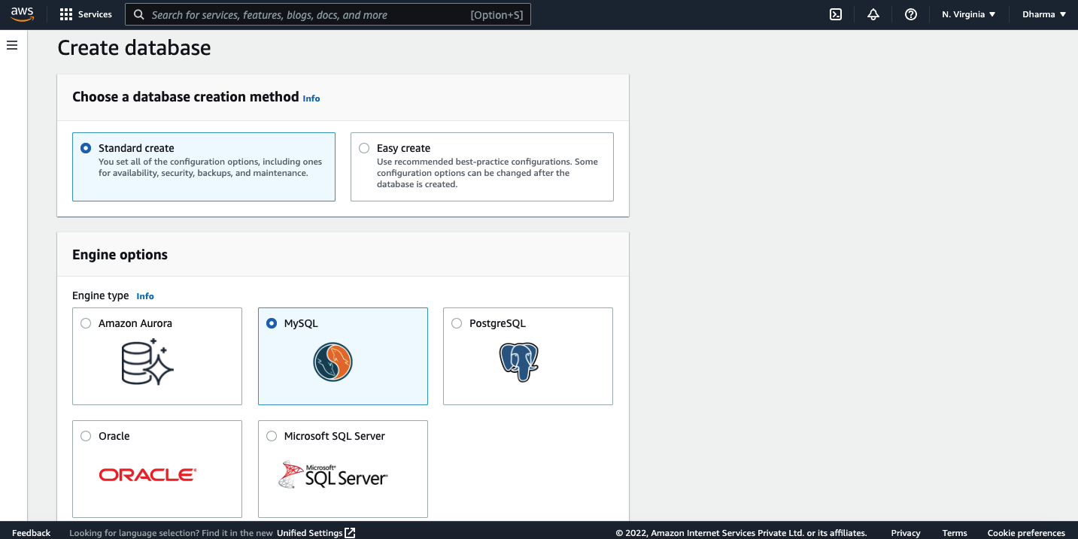Click the Engine options section title
Viewport: 1078px width, 539px height.
point(120,255)
